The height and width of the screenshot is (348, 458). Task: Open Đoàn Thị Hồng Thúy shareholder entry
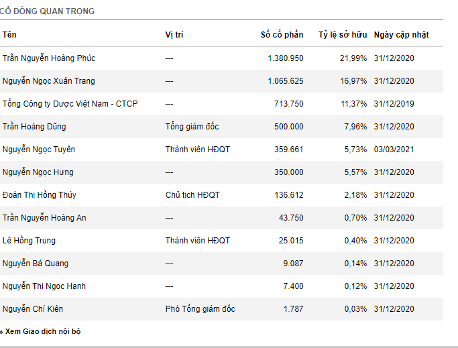[x=40, y=195]
